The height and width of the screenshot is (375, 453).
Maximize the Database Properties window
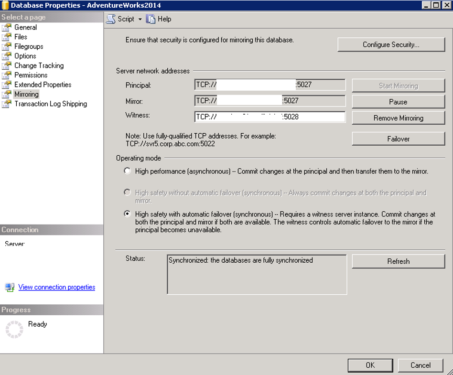point(436,5)
